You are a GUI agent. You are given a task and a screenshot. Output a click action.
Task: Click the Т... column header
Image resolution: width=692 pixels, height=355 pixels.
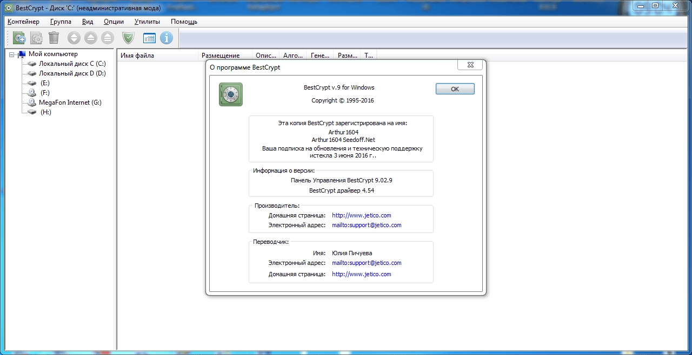(369, 55)
